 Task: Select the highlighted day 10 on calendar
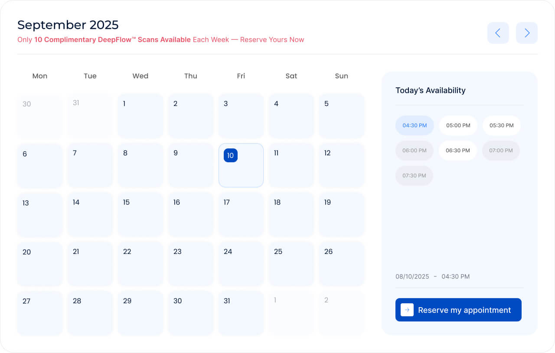[x=241, y=165]
